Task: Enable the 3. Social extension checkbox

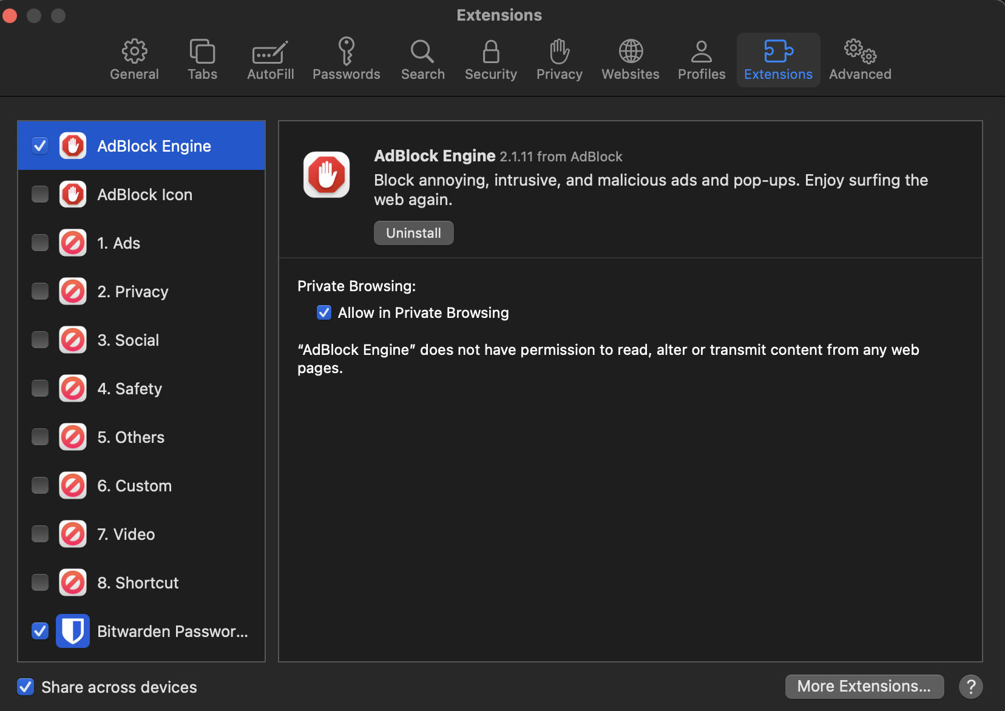Action: click(x=40, y=340)
